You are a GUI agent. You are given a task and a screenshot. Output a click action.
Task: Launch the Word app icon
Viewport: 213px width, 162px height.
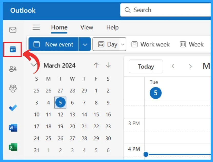(13, 128)
